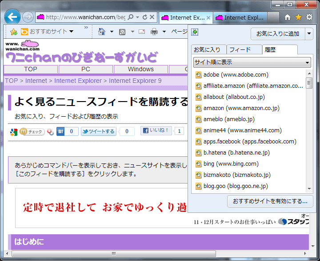Switch to the フィード tab
320x261 pixels.
(x=244, y=49)
